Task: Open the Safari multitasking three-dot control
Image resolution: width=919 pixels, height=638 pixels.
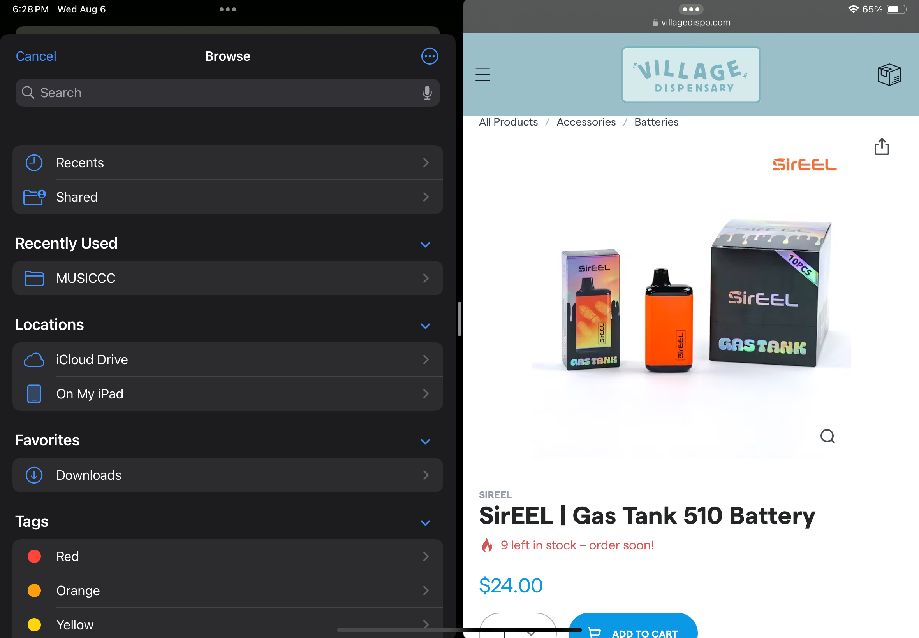Action: [690, 9]
